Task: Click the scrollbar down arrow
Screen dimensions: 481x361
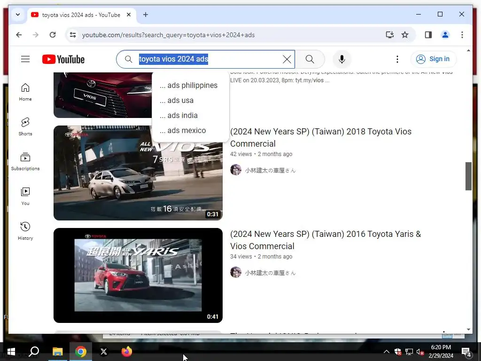Action: click(x=468, y=330)
